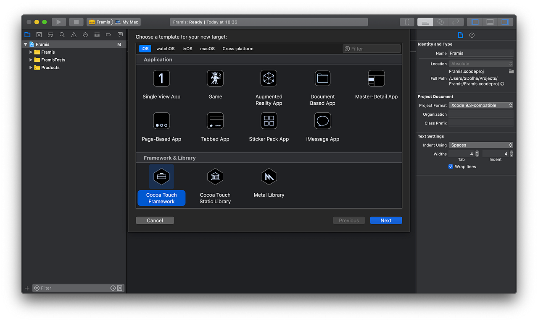538x322 pixels.
Task: Hide the right inspector panel toggle
Action: point(505,21)
